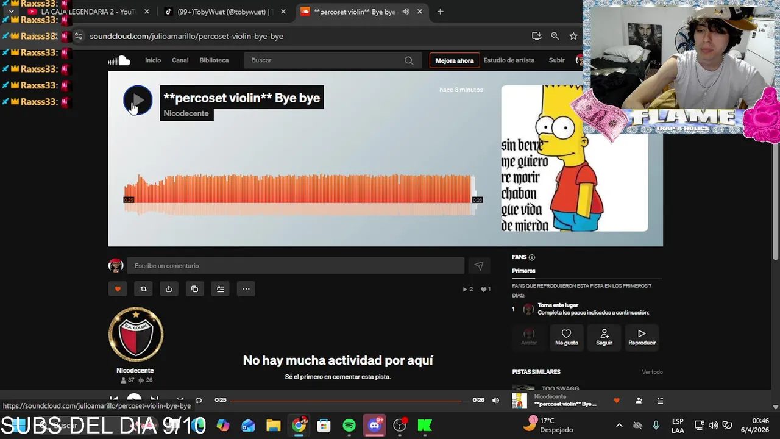780x439 pixels.
Task: Like the track with the heart button
Action: (118, 289)
